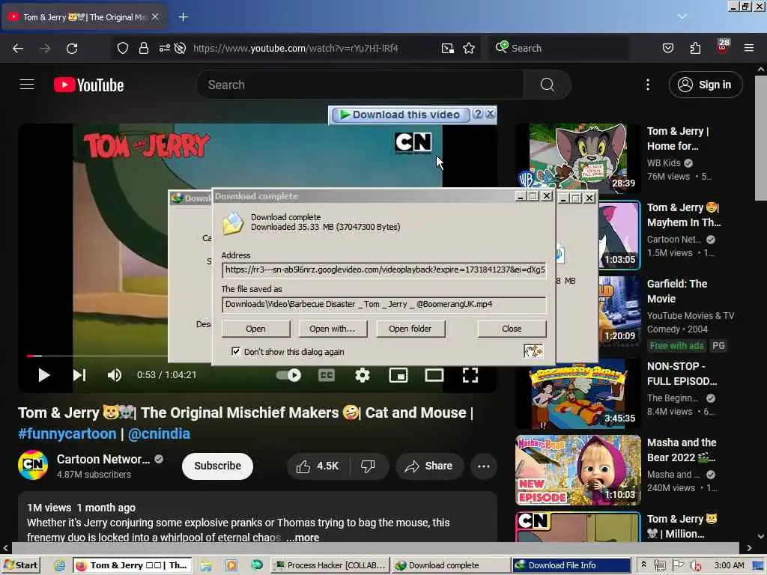This screenshot has height=575, width=767.
Task: Switch to Download complete taskbar item
Action: coord(451,565)
